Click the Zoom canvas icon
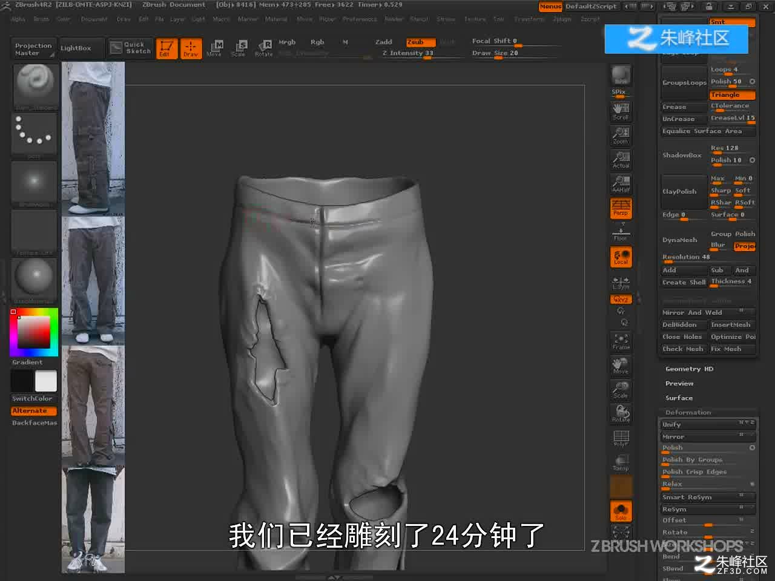The width and height of the screenshot is (775, 581). 621,135
